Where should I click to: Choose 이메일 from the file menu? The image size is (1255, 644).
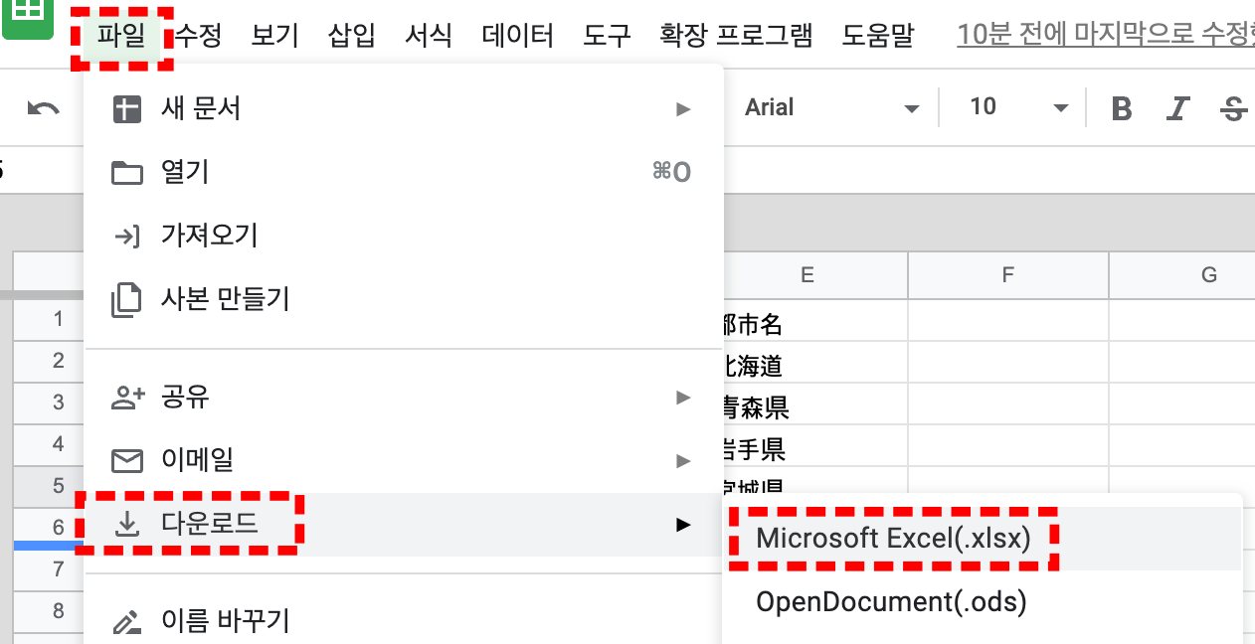point(404,460)
